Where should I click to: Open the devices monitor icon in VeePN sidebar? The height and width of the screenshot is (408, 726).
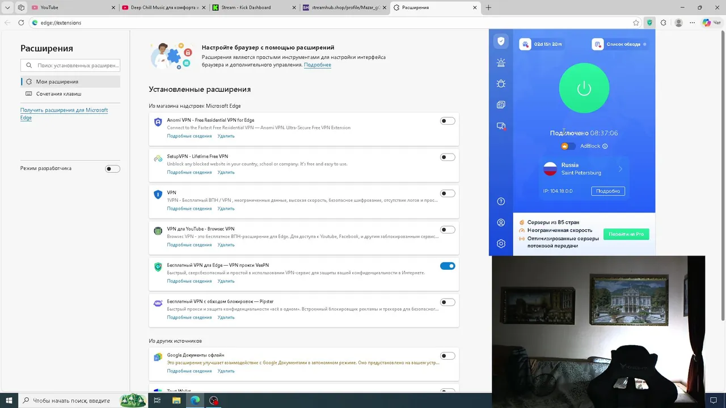(500, 126)
